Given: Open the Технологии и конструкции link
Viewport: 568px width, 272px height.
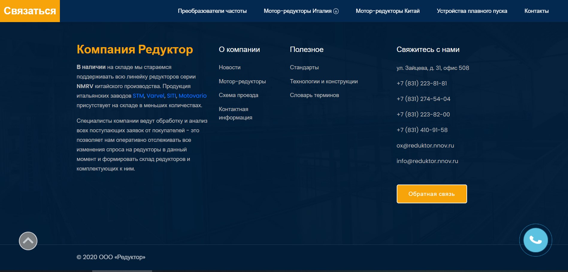Looking at the screenshot, I should click(x=324, y=82).
